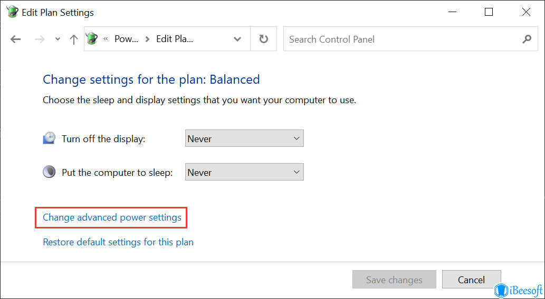The image size is (545, 299).
Task: Click the heading 'Change settings for the plan: Balanced'
Action: [151, 79]
